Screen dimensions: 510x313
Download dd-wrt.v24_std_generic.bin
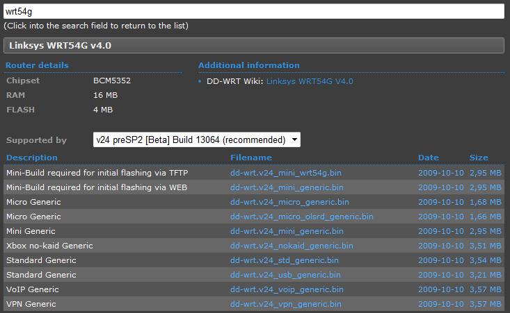click(x=285, y=260)
